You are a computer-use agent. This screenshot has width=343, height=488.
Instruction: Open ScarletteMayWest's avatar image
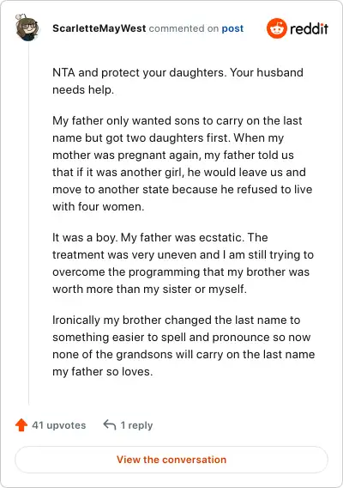(27, 27)
